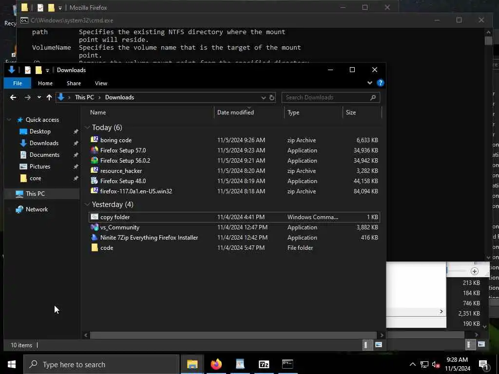Sort by Date modified column header

pos(235,112)
